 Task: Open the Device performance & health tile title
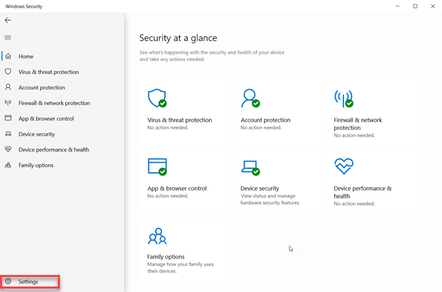click(363, 192)
